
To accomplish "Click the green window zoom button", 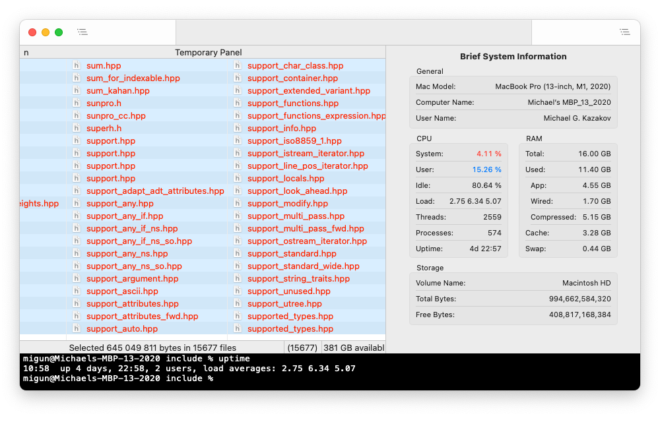I will tap(59, 32).
